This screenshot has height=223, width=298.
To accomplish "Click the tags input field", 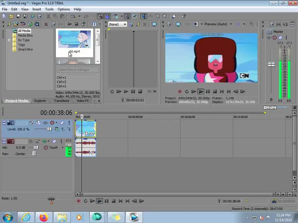I will [78, 70].
